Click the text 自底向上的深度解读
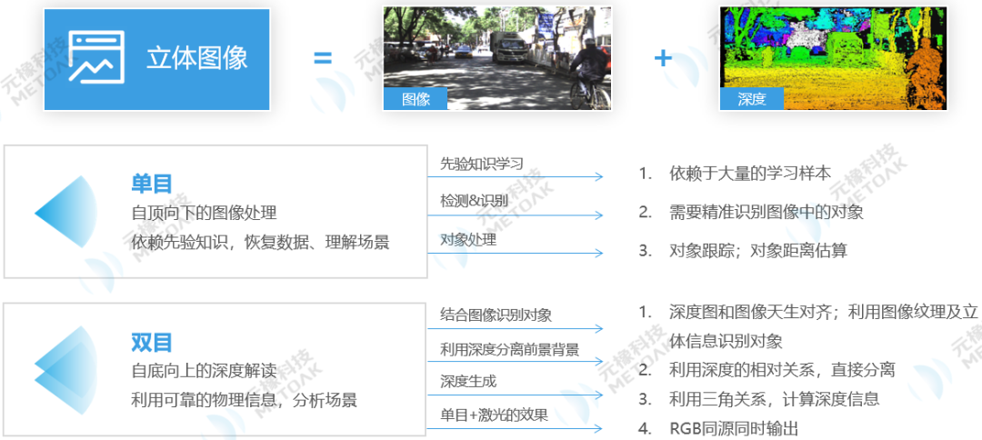 (x=205, y=371)
